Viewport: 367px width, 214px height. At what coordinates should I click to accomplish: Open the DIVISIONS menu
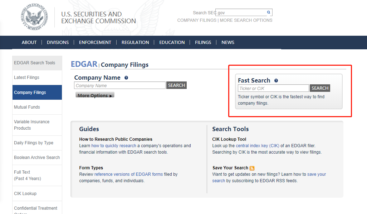[58, 42]
